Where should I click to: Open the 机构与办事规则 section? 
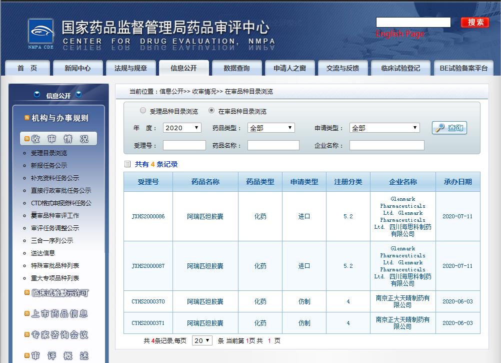click(60, 118)
